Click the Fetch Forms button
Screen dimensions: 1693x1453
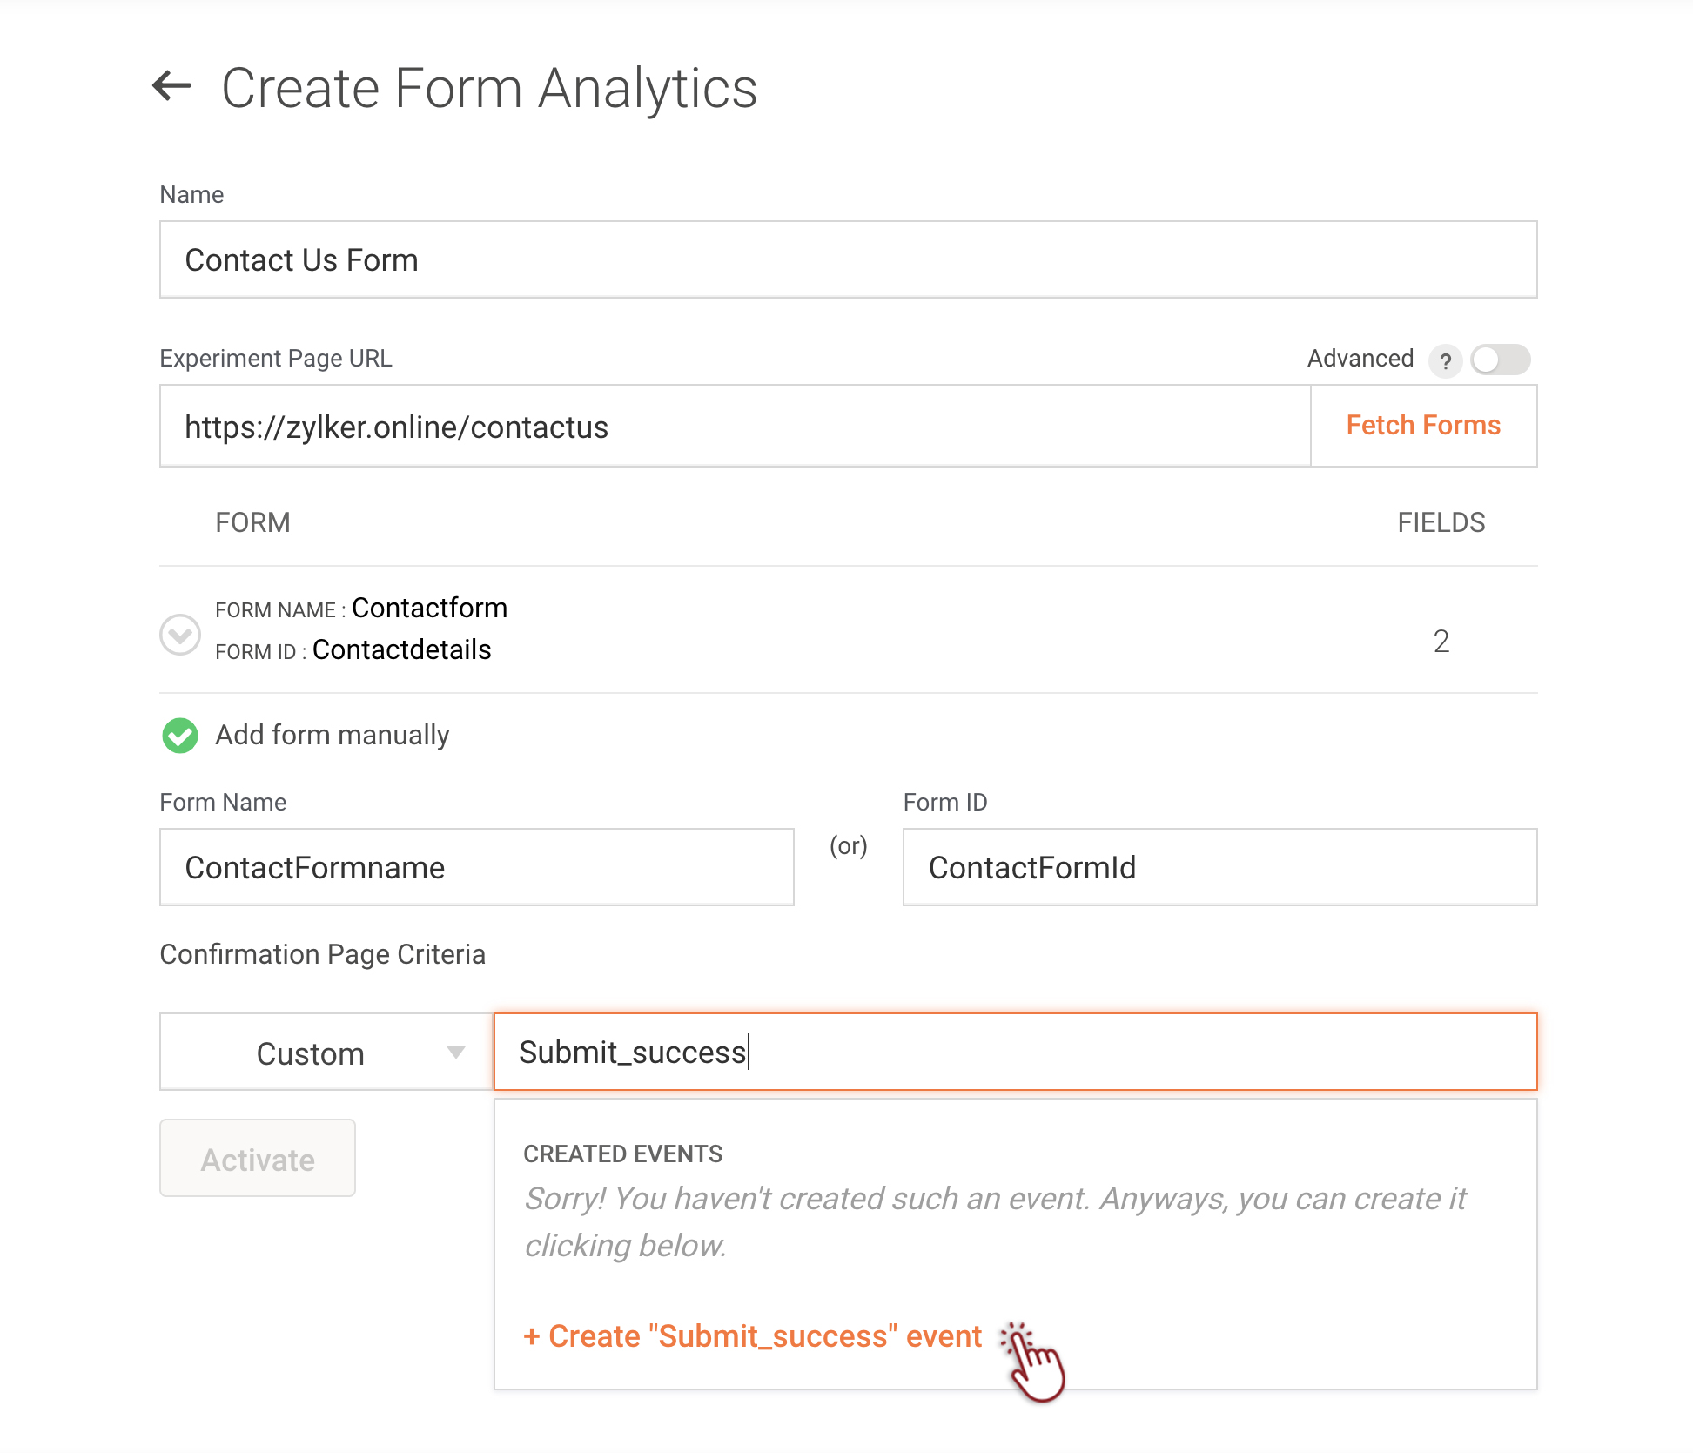(1423, 426)
